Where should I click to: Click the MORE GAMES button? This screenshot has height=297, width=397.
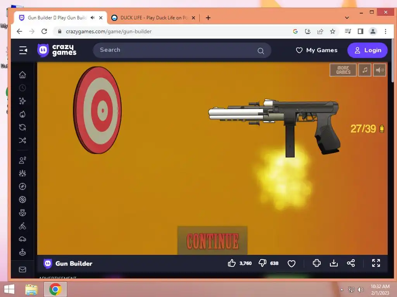point(343,70)
